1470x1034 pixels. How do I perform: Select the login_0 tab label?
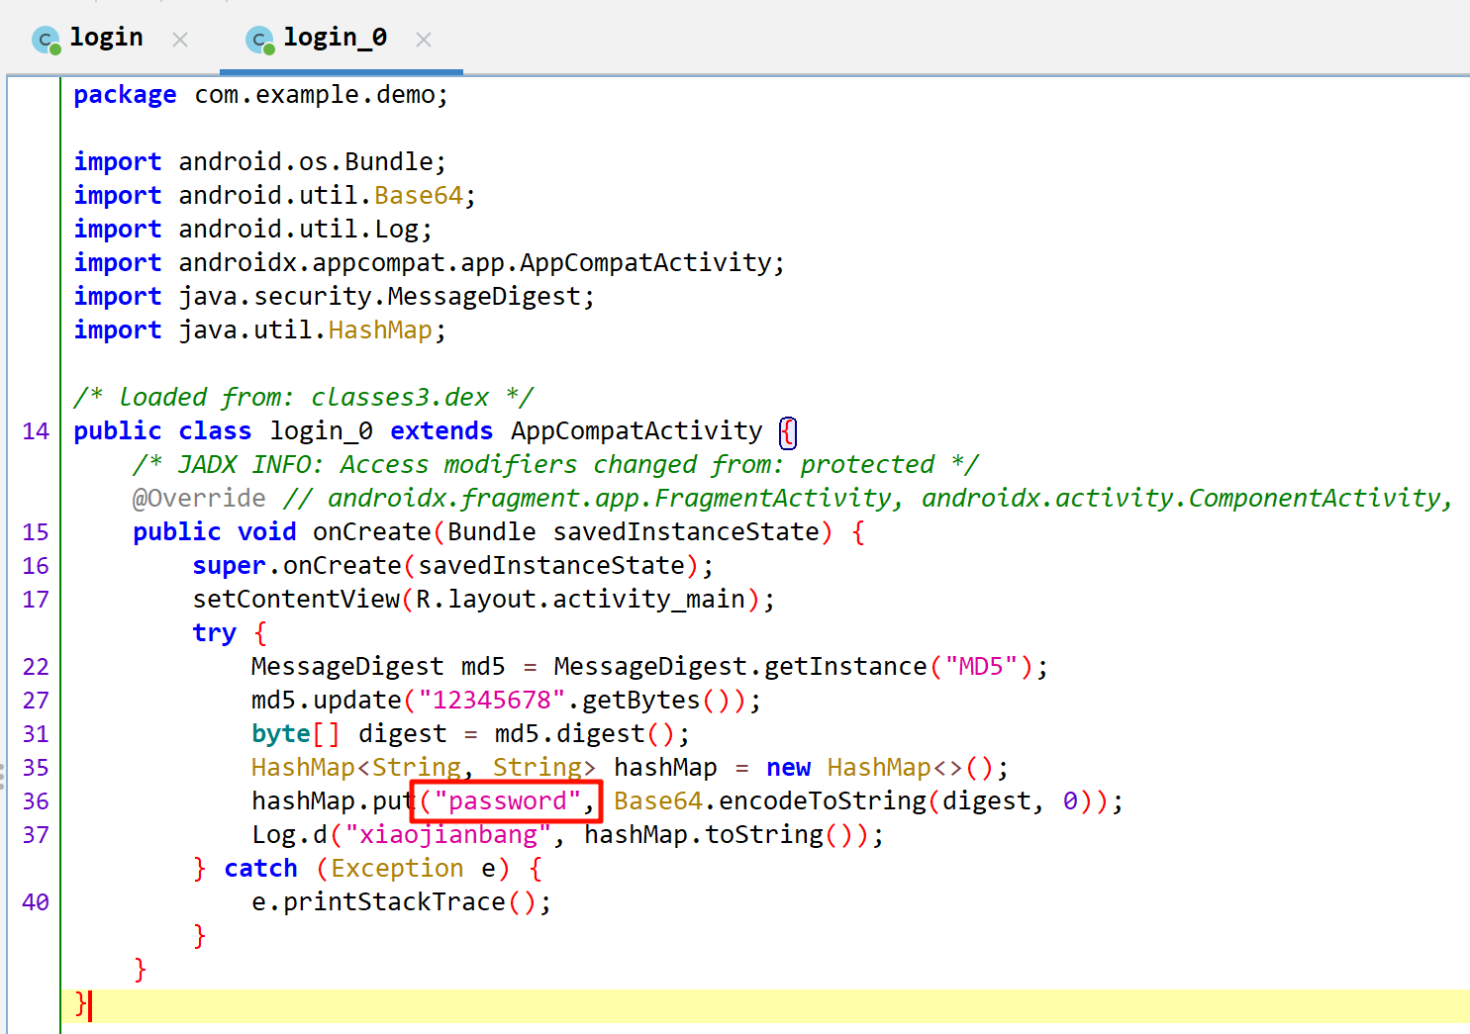(x=335, y=38)
